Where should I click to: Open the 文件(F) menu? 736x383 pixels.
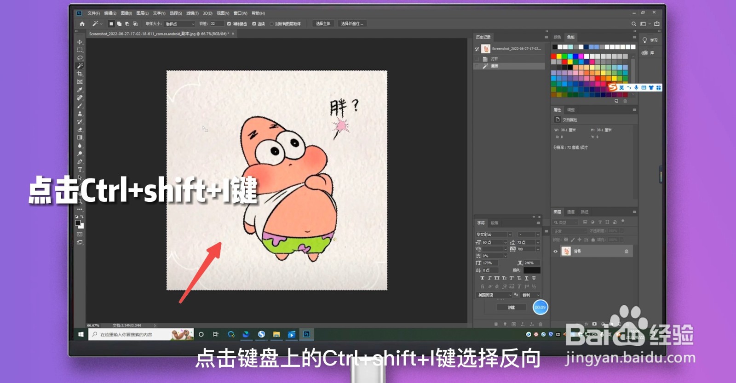(93, 13)
